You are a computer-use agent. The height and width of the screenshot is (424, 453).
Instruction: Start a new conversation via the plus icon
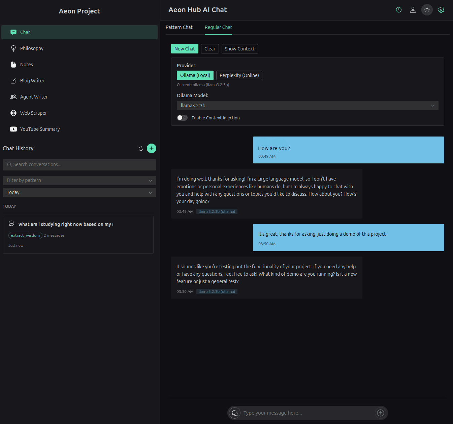coord(151,148)
